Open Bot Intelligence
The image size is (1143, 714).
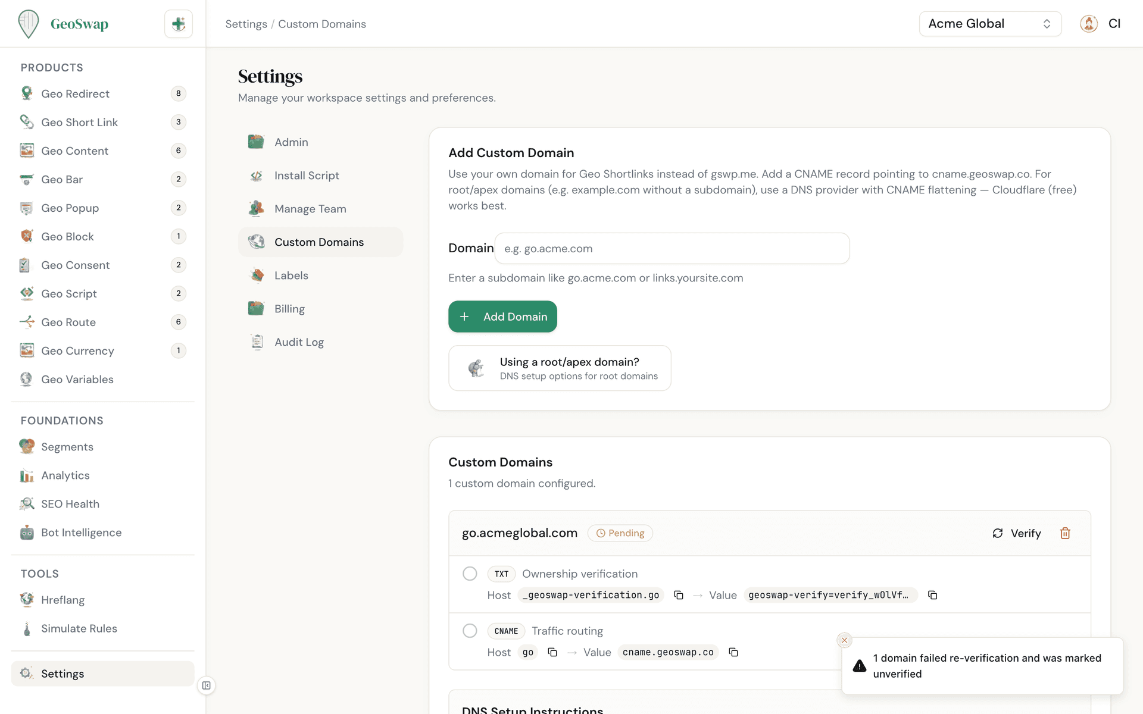click(82, 533)
